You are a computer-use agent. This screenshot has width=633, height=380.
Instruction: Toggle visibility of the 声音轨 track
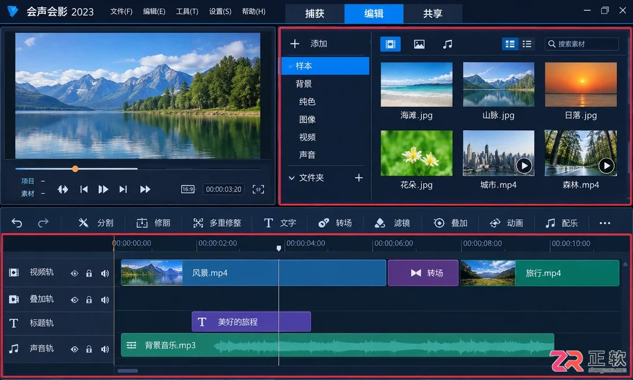(x=74, y=349)
